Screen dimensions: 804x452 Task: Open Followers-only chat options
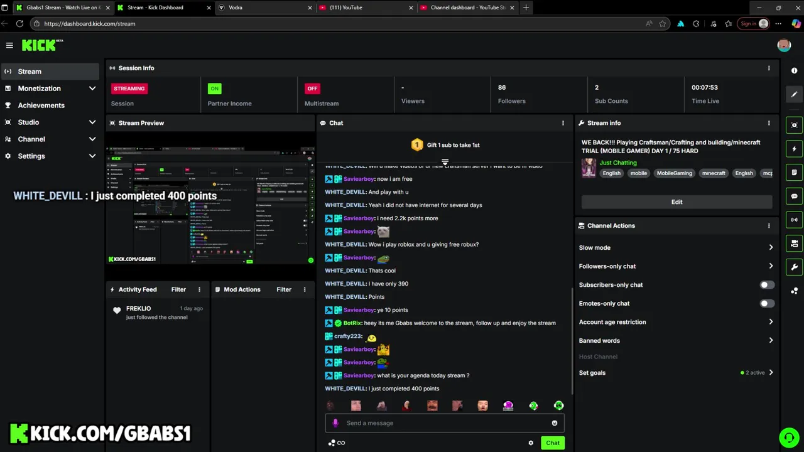pos(676,266)
